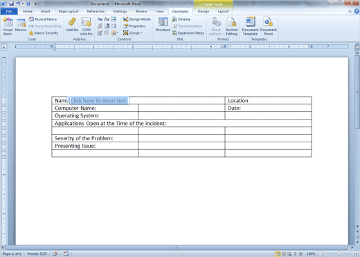Image resolution: width=360 pixels, height=257 pixels.
Task: Open the File tab
Action: pos(9,11)
